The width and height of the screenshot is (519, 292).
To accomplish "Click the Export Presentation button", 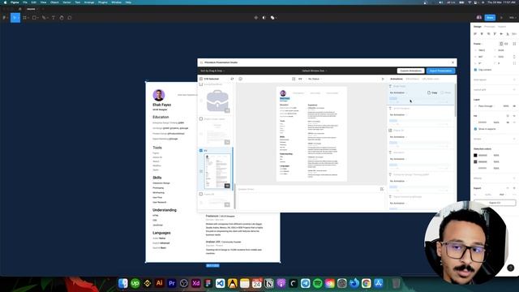I will 440,71.
